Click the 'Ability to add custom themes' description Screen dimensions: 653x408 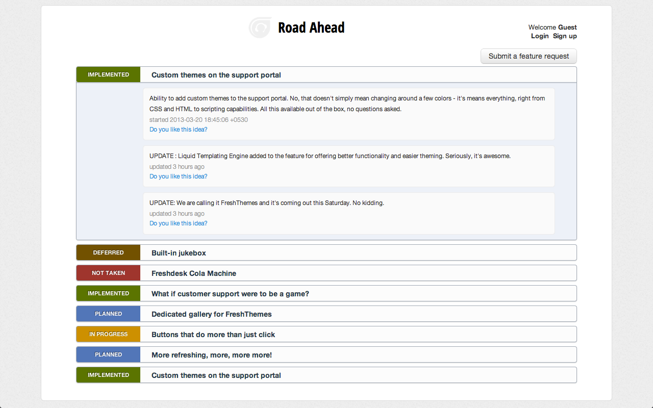(347, 104)
